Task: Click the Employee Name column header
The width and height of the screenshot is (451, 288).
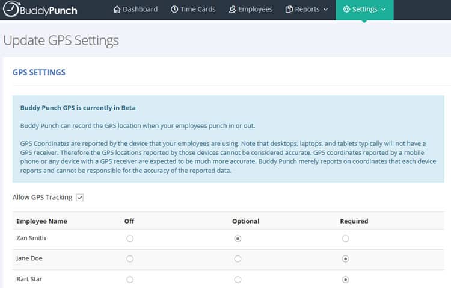Action: 41,221
